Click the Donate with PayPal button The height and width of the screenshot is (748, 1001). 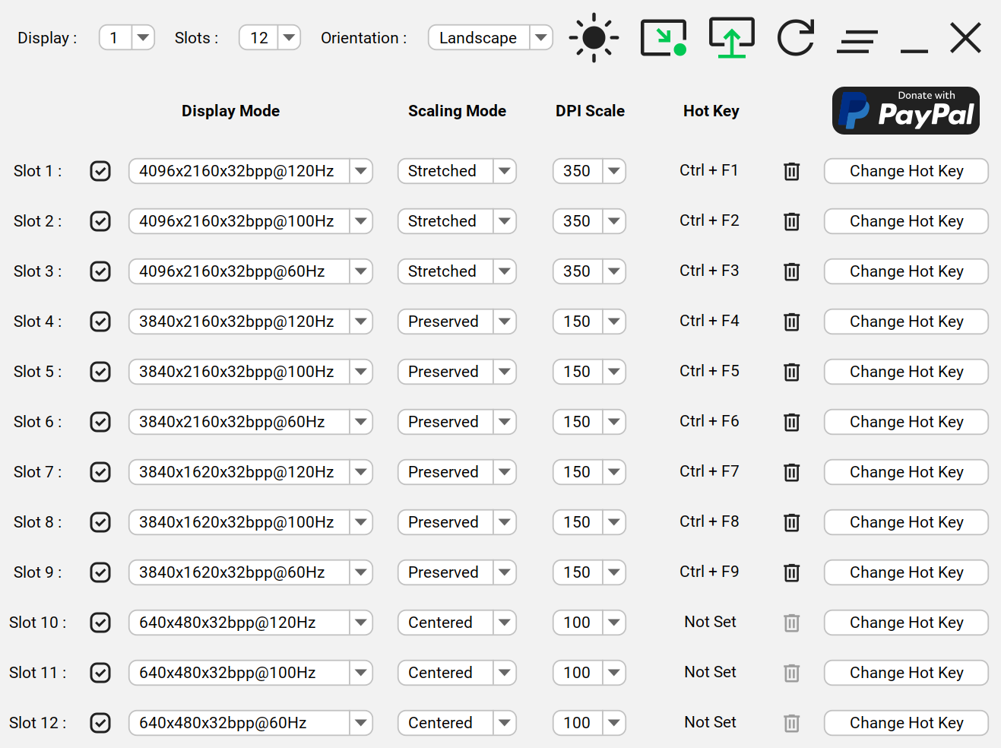(x=905, y=110)
